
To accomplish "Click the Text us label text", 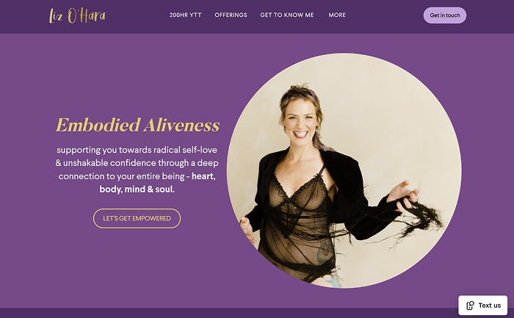I will pyautogui.click(x=490, y=306).
